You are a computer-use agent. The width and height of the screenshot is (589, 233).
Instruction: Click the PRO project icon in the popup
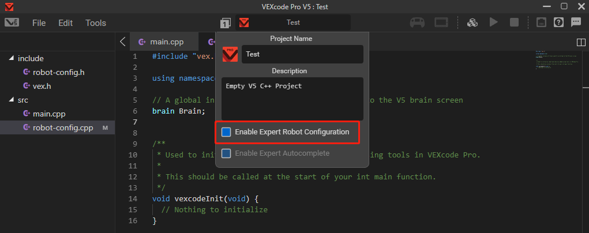pyautogui.click(x=230, y=54)
